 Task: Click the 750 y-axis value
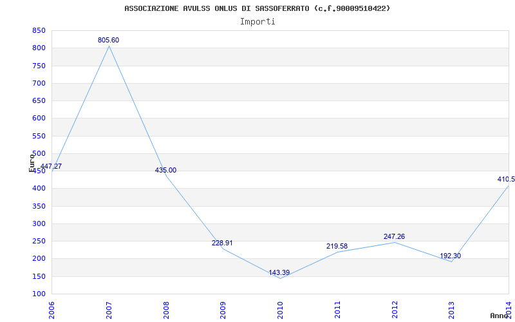[x=39, y=66]
